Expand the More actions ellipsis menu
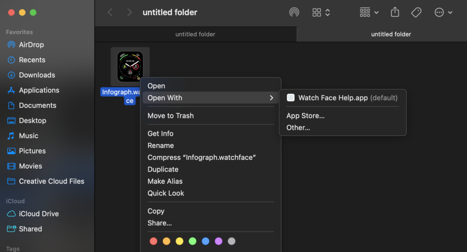This screenshot has height=252, width=467. (x=443, y=12)
